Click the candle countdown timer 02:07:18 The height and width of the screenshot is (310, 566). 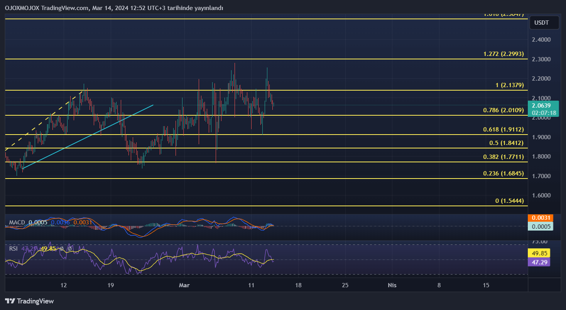[x=544, y=113]
